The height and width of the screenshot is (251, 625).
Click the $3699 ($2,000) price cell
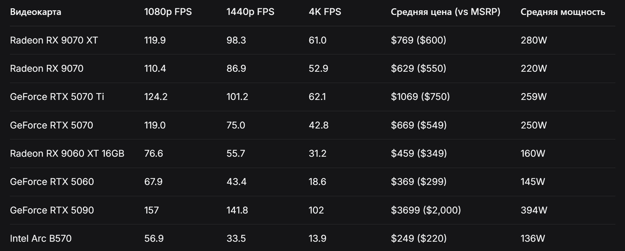click(x=426, y=210)
